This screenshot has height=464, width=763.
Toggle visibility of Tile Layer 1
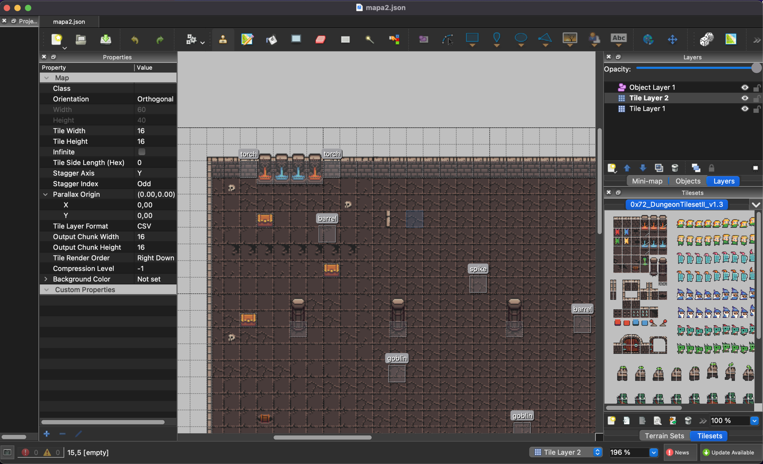pos(744,109)
